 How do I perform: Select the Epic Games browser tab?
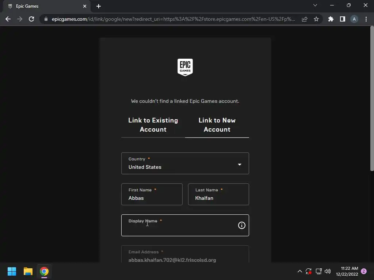pos(46,6)
